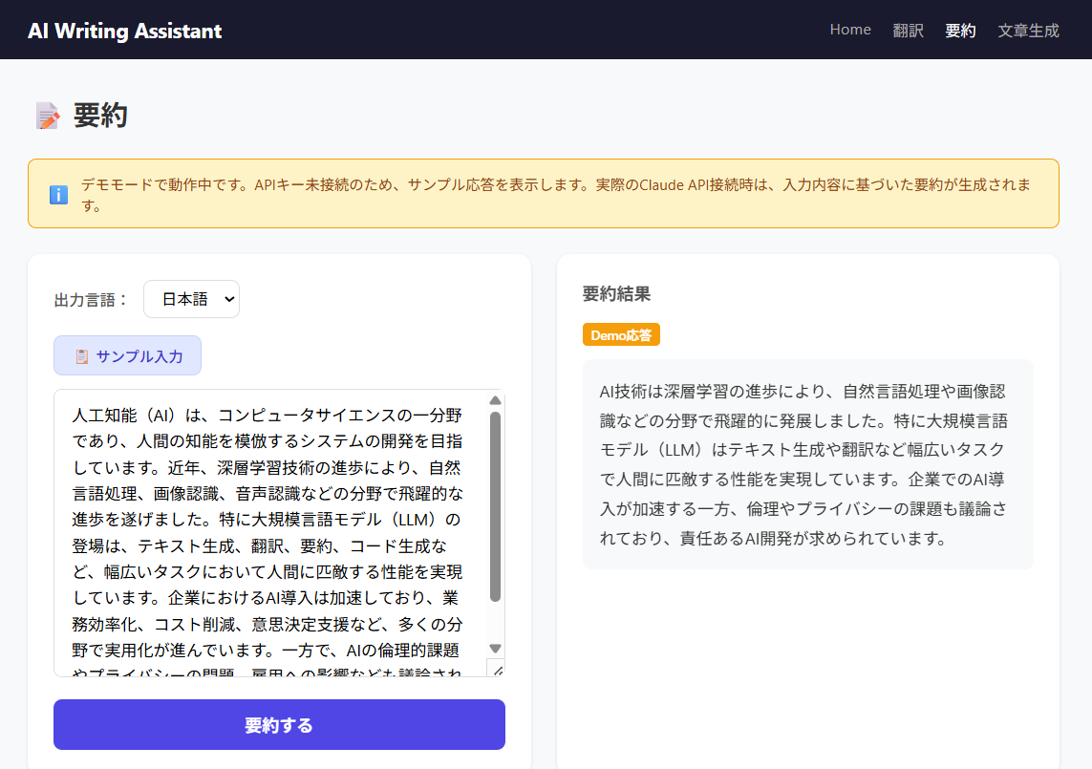Open the 文章生成 page
This screenshot has height=769, width=1092.
coord(1028,31)
